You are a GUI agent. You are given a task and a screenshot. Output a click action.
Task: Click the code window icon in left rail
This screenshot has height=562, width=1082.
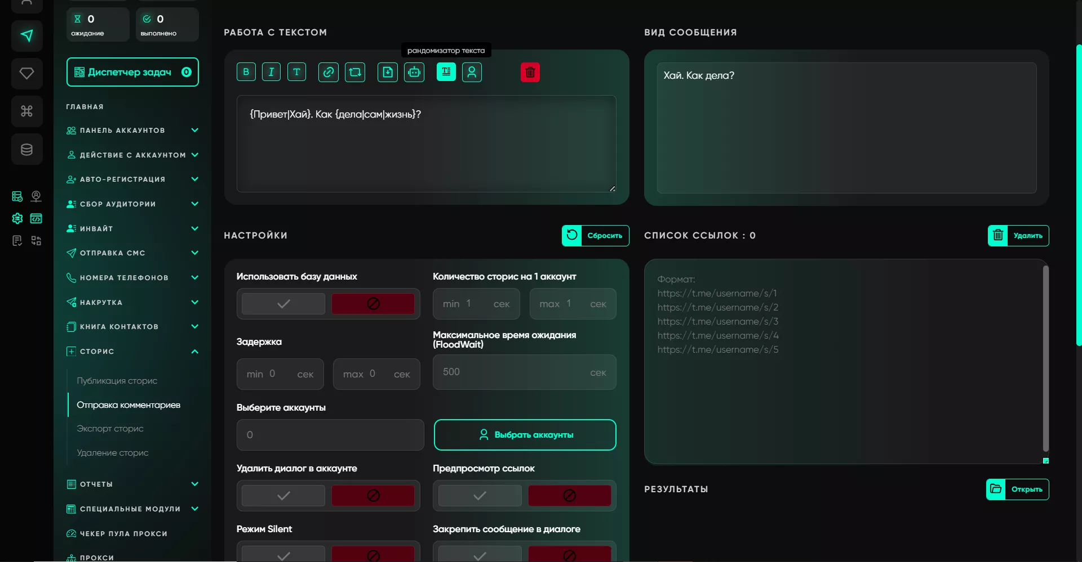pyautogui.click(x=36, y=218)
